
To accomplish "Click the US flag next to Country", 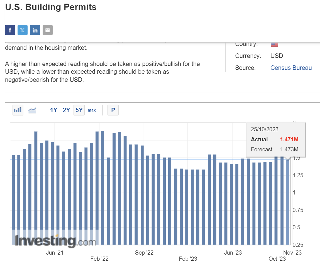I will click(274, 44).
